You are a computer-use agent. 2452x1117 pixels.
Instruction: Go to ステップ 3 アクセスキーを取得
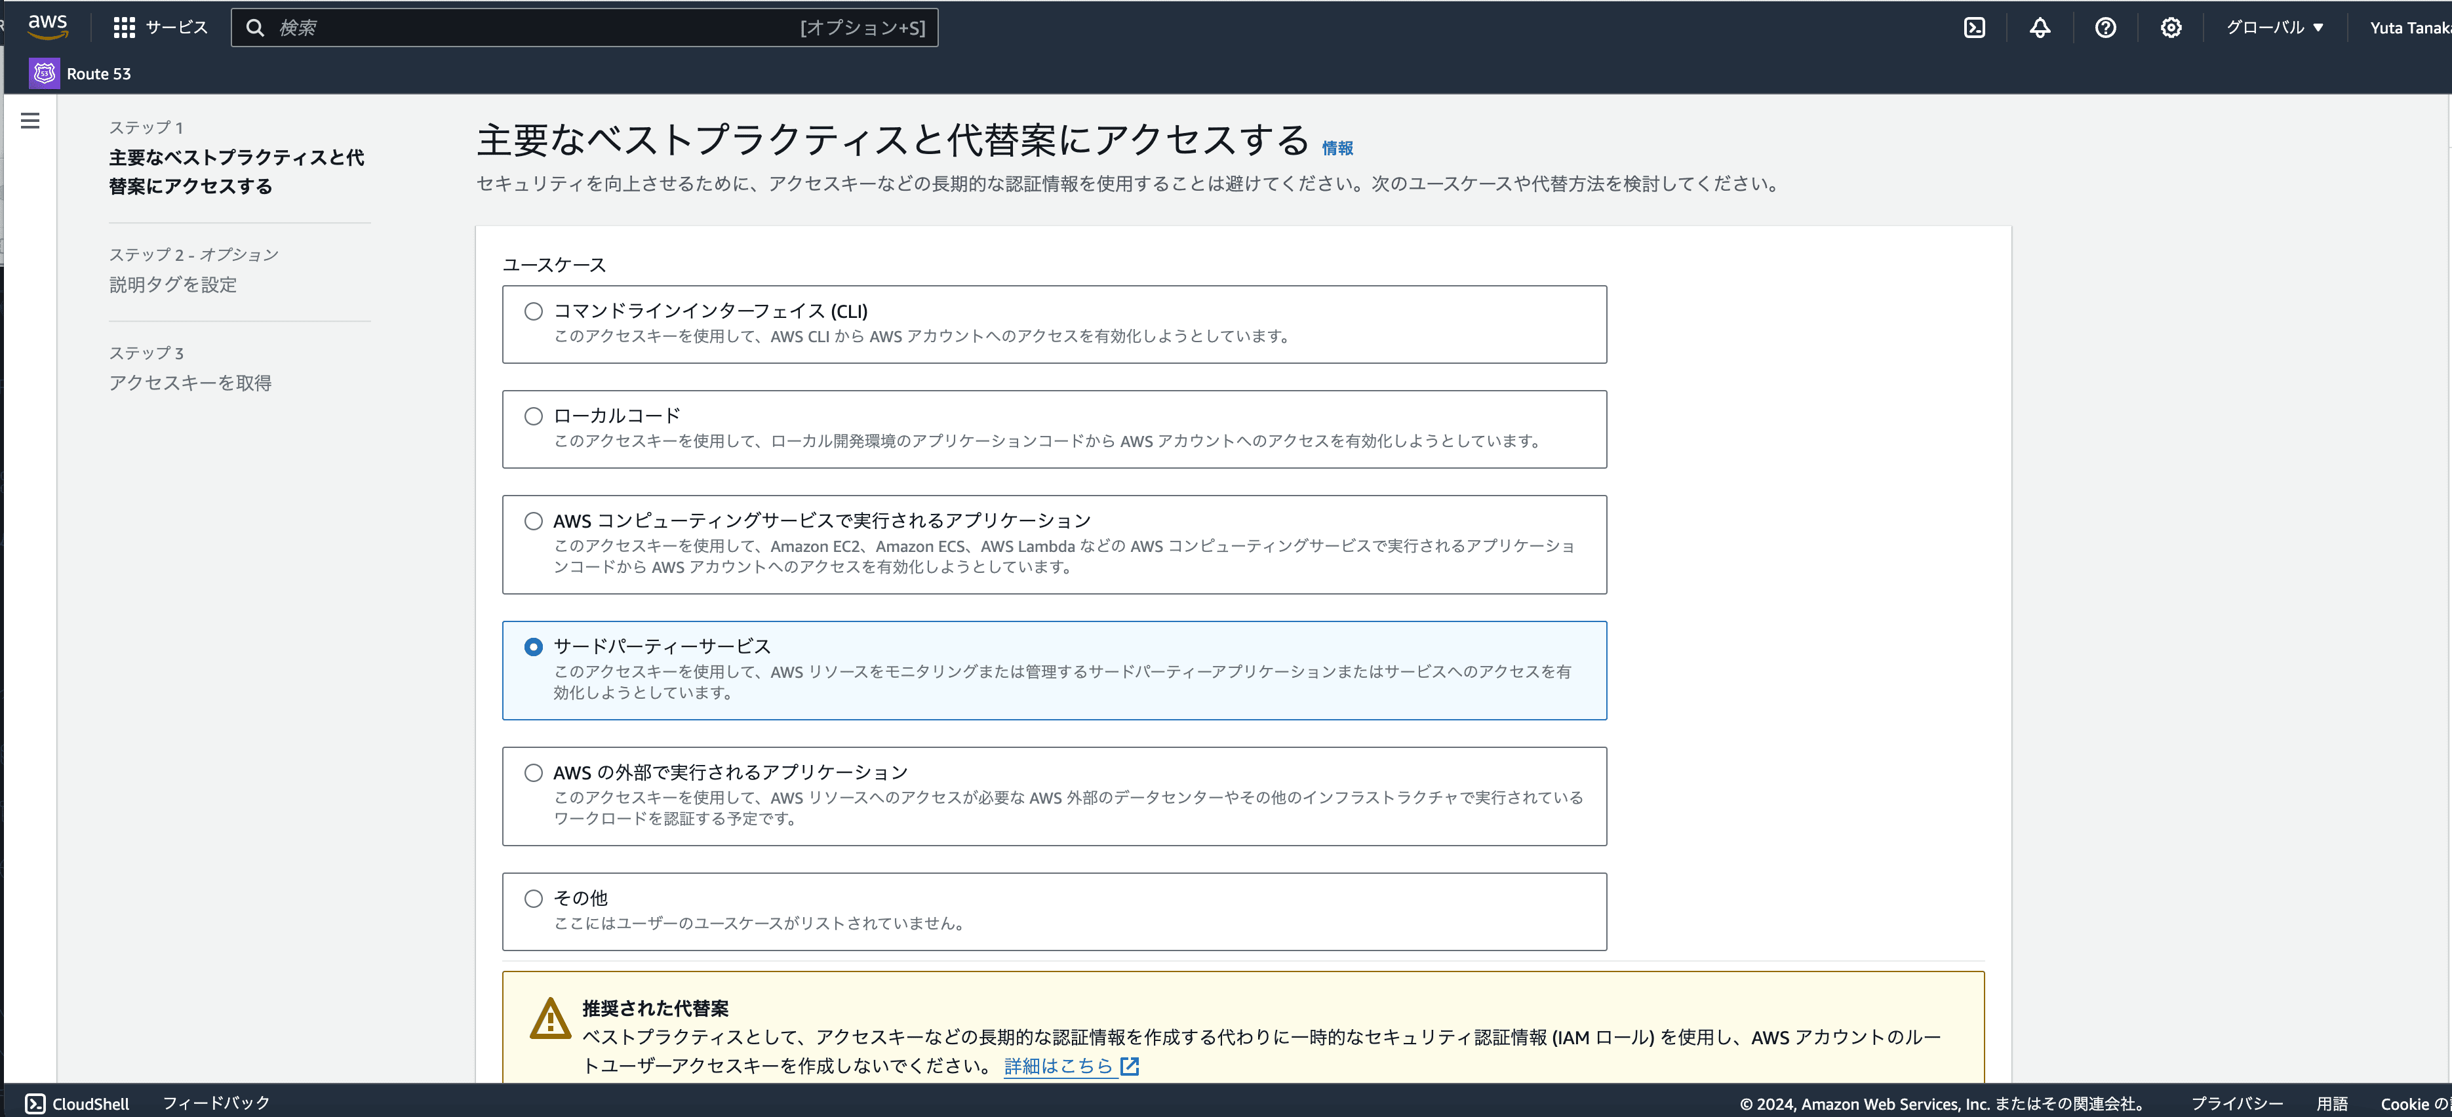click(190, 382)
